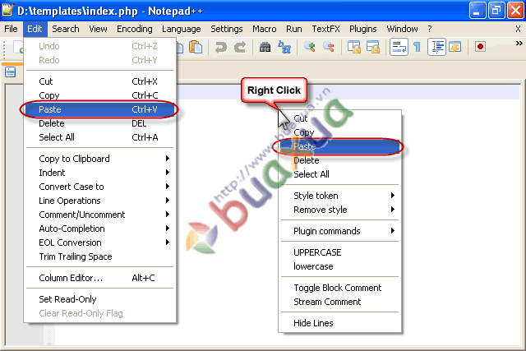Click the Notepad++ title bar icon
Screen dimensions: 526x351
[x=8, y=10]
